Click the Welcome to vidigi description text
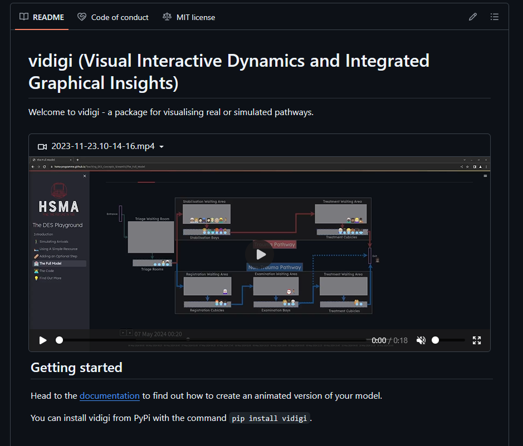The width and height of the screenshot is (523, 446). point(171,112)
